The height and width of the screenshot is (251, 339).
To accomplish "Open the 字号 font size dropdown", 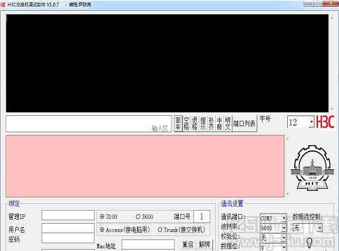I will click(311, 122).
